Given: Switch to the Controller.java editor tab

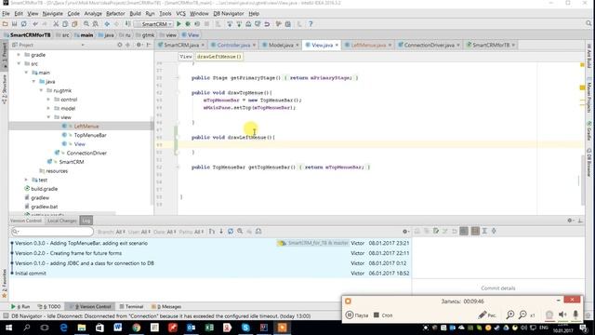Looking at the screenshot, I should tap(233, 45).
